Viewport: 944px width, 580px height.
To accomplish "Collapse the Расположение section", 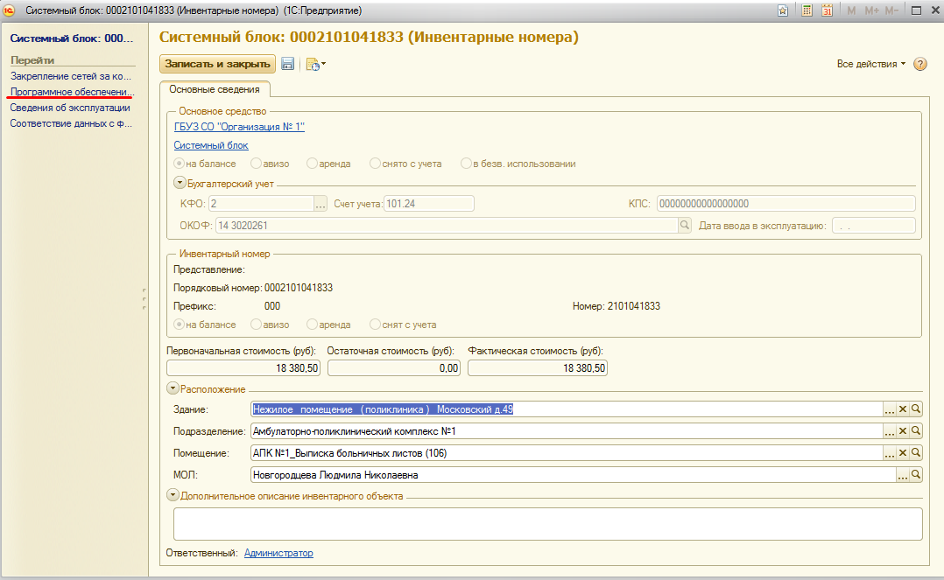I will tap(172, 389).
